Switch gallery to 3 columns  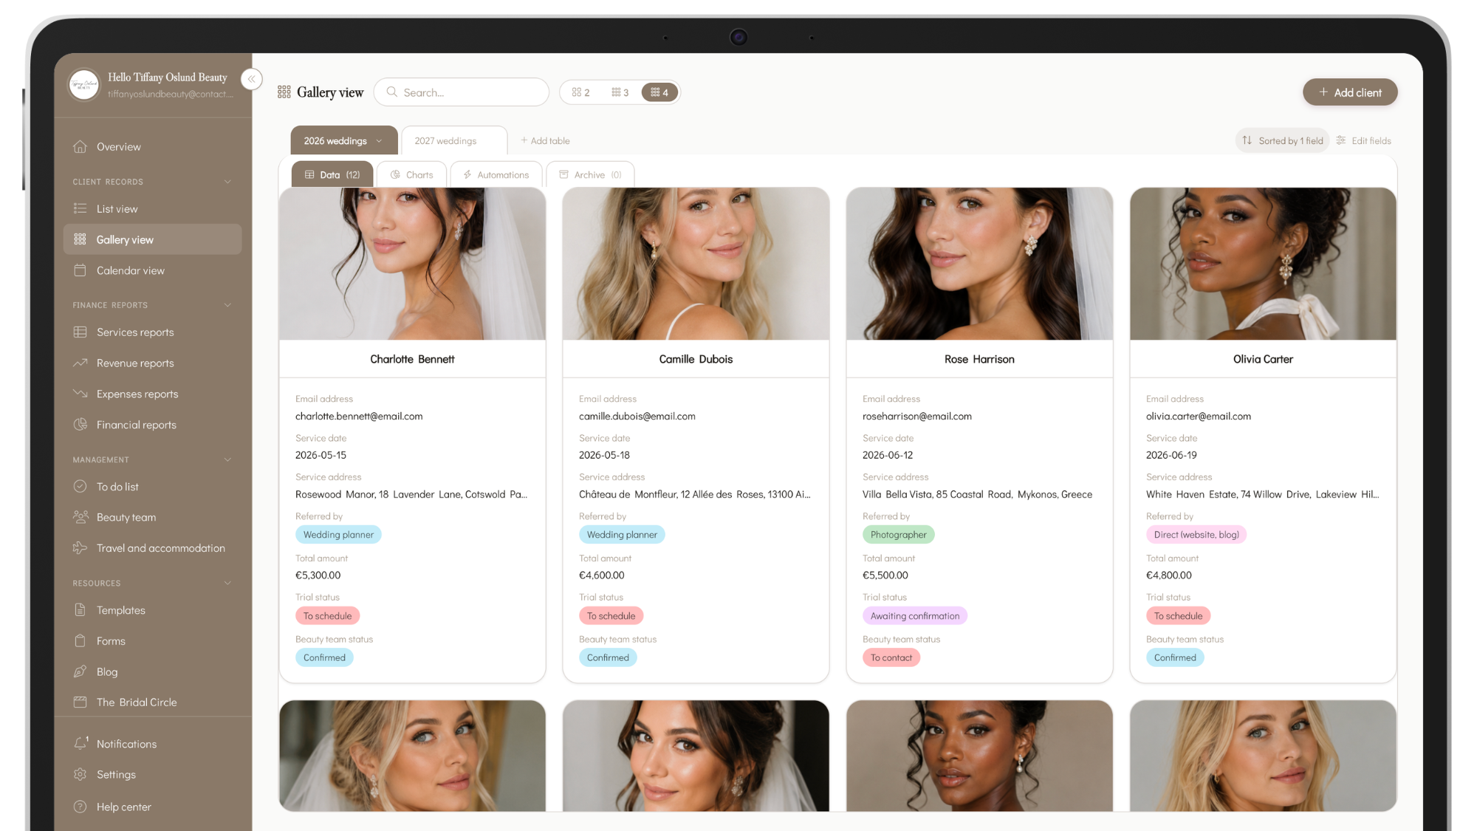(x=620, y=92)
